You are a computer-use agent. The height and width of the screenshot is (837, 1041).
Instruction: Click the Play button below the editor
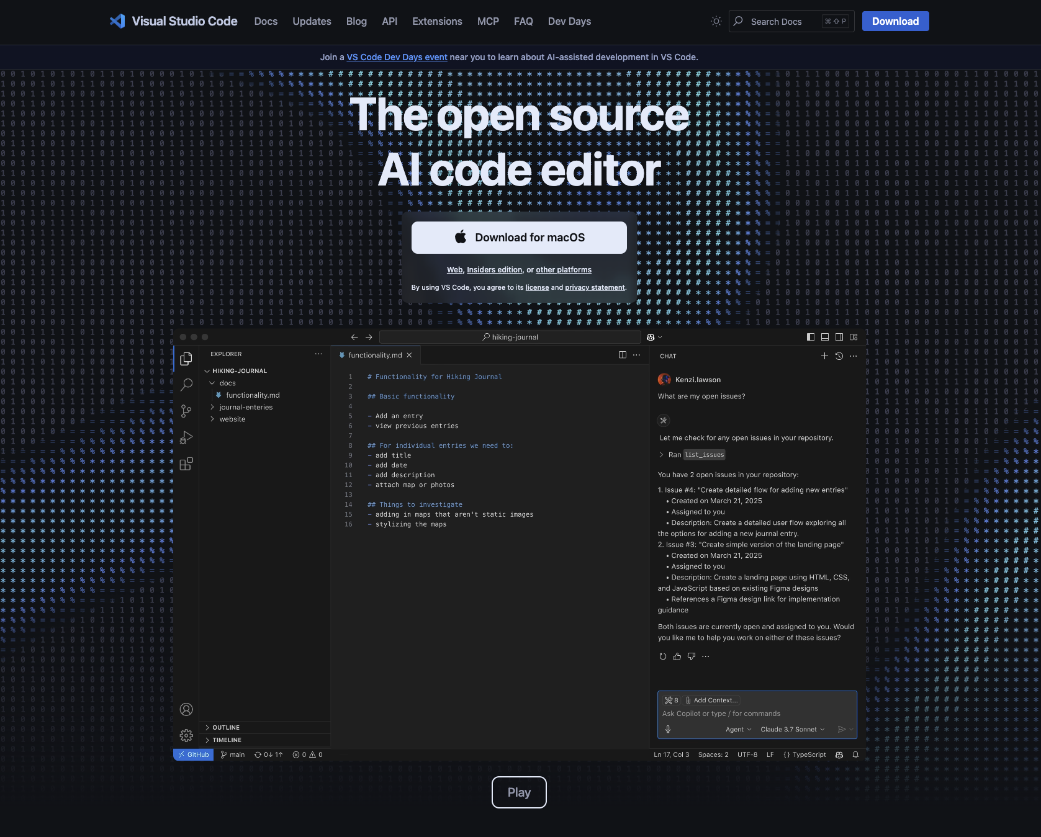pos(519,792)
